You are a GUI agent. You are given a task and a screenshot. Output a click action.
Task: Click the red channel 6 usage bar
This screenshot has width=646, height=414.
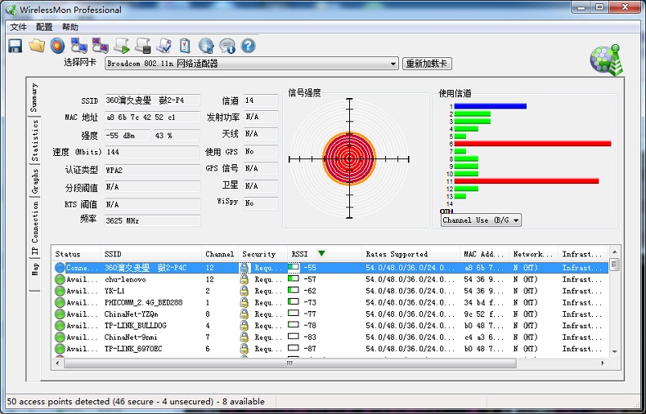(x=532, y=143)
